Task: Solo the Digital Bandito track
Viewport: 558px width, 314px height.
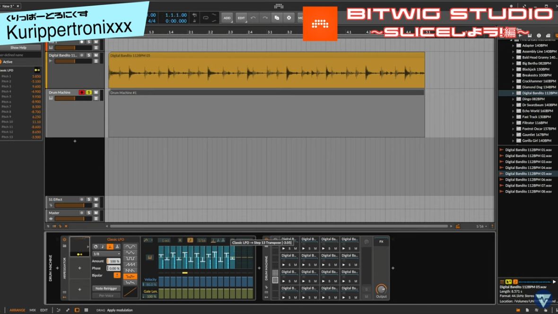Action: click(x=88, y=55)
